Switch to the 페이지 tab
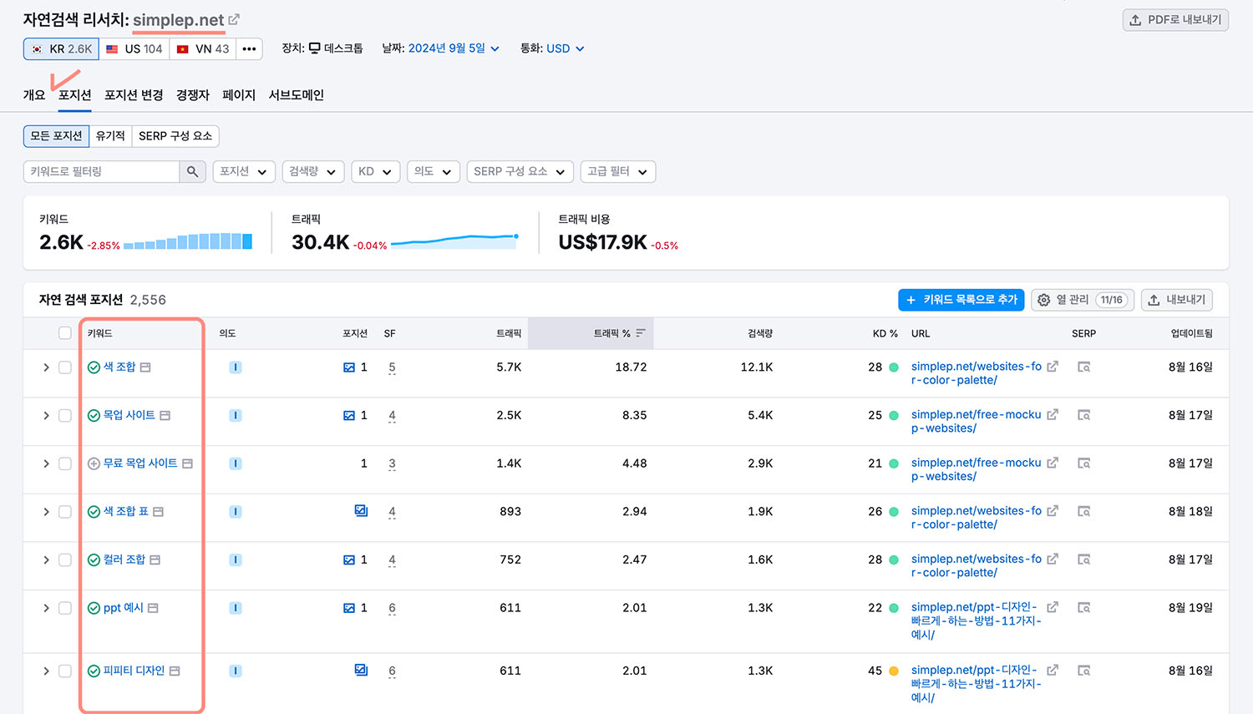 click(239, 95)
